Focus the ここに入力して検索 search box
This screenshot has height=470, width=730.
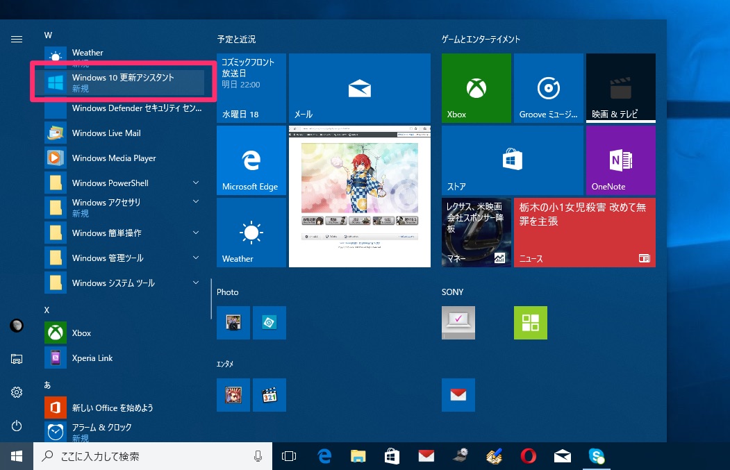point(153,456)
